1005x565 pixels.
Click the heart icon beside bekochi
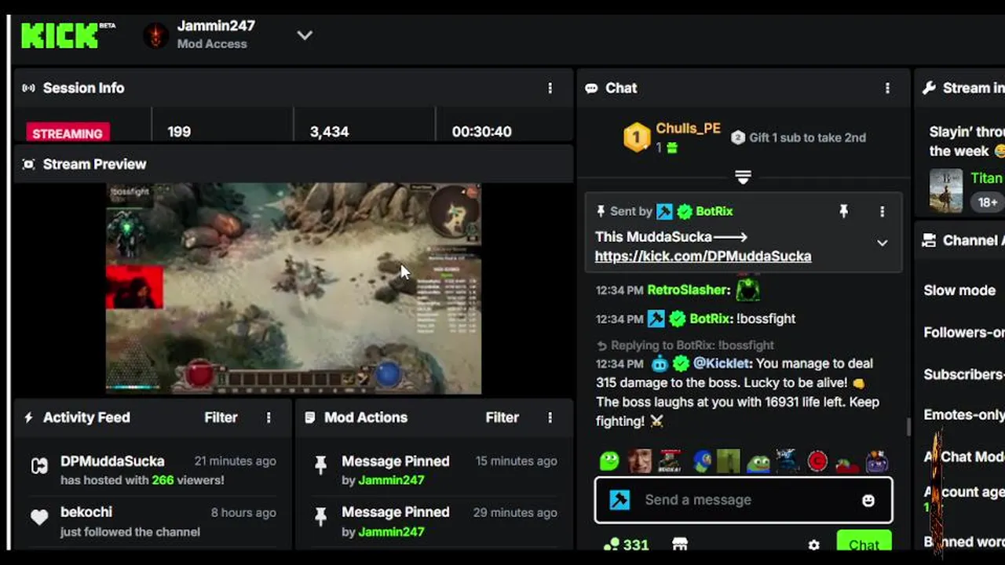39,517
